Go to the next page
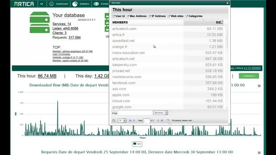The width and height of the screenshot is (276, 155). (158, 121)
